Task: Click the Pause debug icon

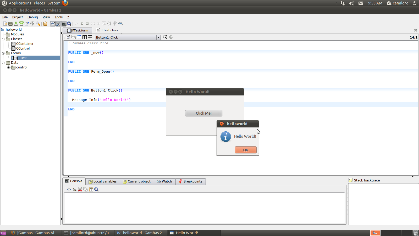Action: [82, 24]
